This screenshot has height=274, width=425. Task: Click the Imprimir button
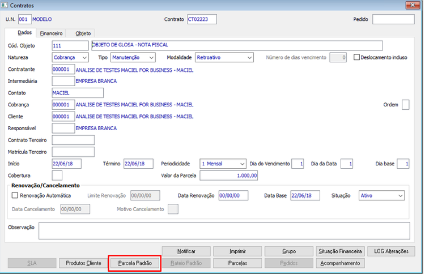[237, 251]
